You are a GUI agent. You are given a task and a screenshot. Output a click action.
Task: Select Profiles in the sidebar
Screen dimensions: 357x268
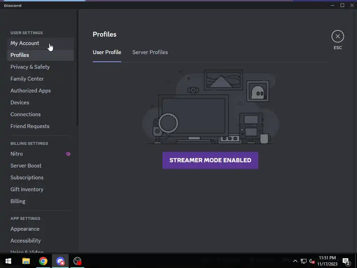pyautogui.click(x=40, y=55)
